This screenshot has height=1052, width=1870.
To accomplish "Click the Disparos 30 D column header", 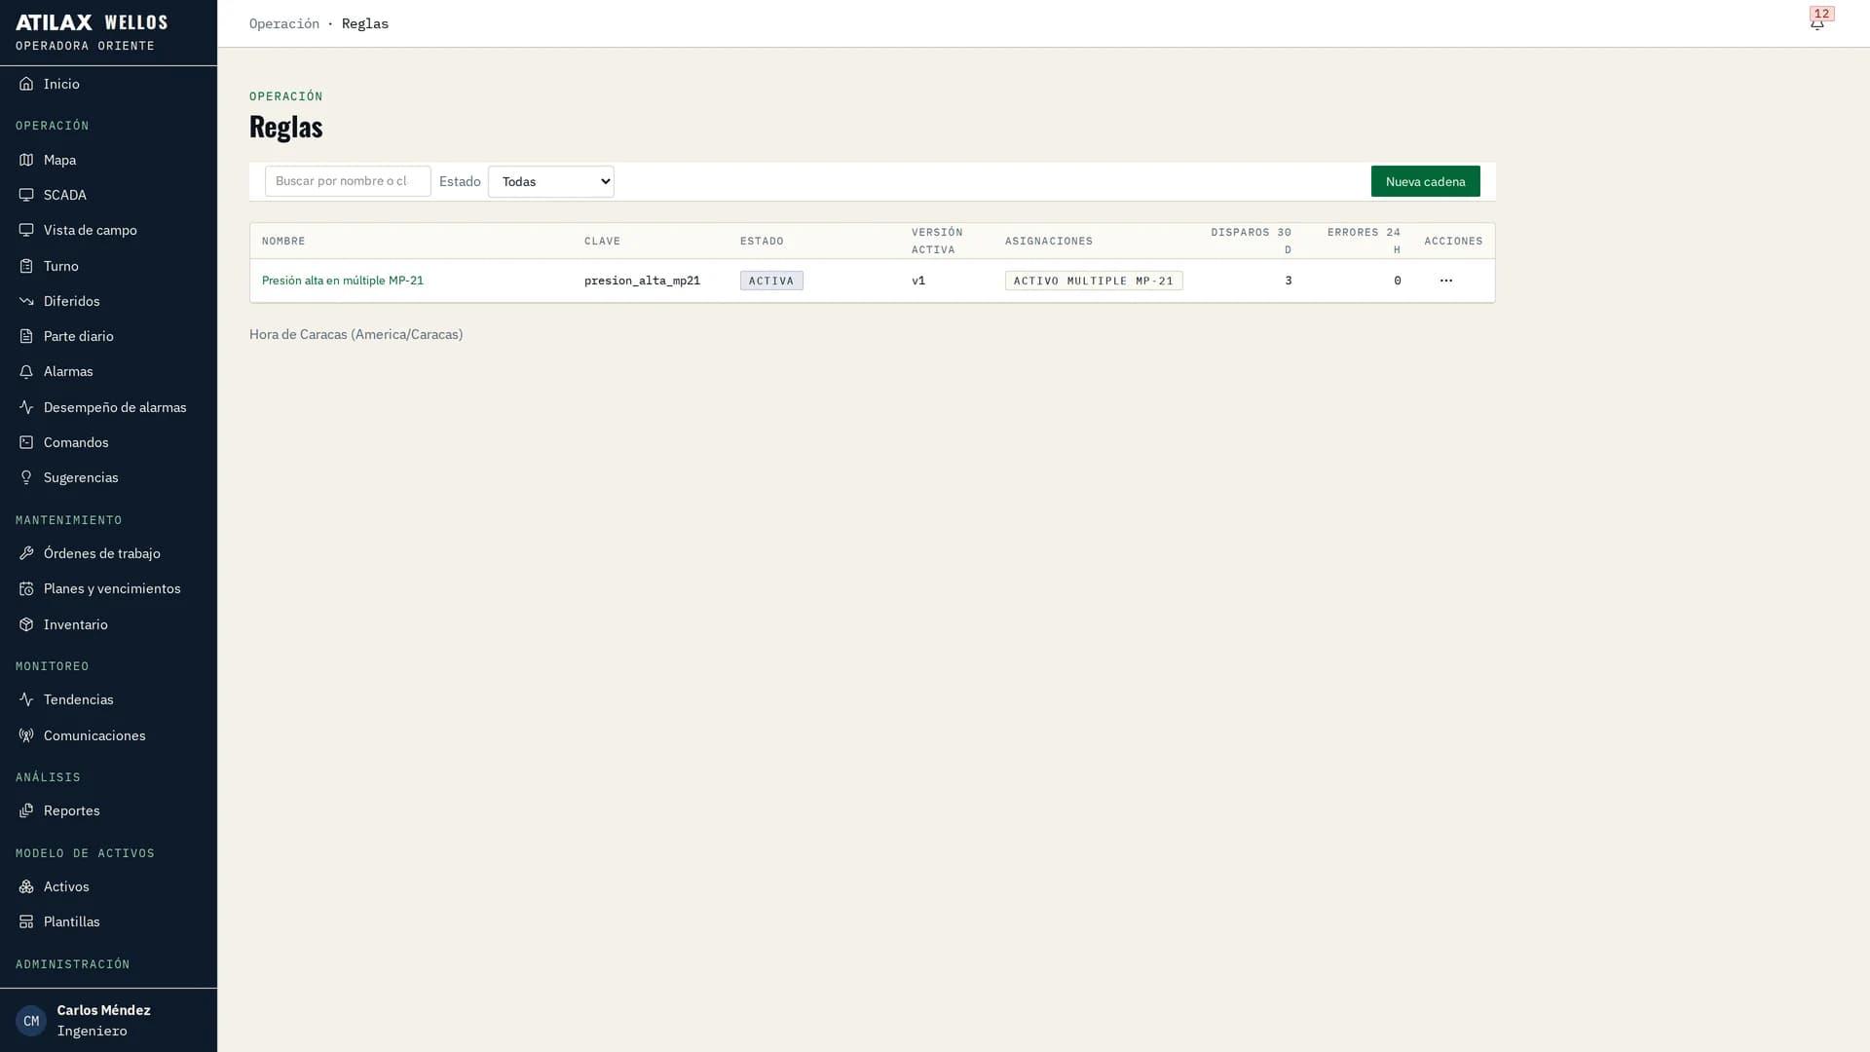I will pos(1251,241).
